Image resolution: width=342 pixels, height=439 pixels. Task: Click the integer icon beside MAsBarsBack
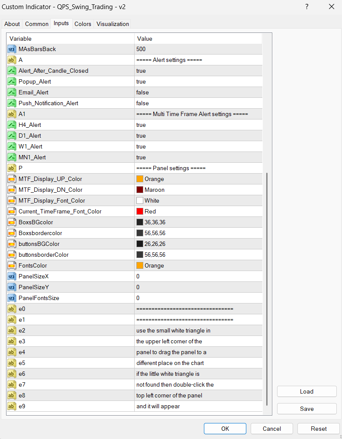[12, 49]
